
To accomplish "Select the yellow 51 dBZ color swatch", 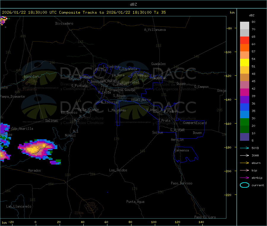I will point(244,63).
